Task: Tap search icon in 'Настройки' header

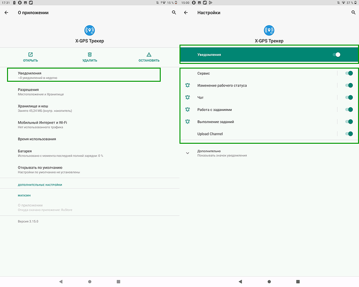Action: [x=353, y=13]
